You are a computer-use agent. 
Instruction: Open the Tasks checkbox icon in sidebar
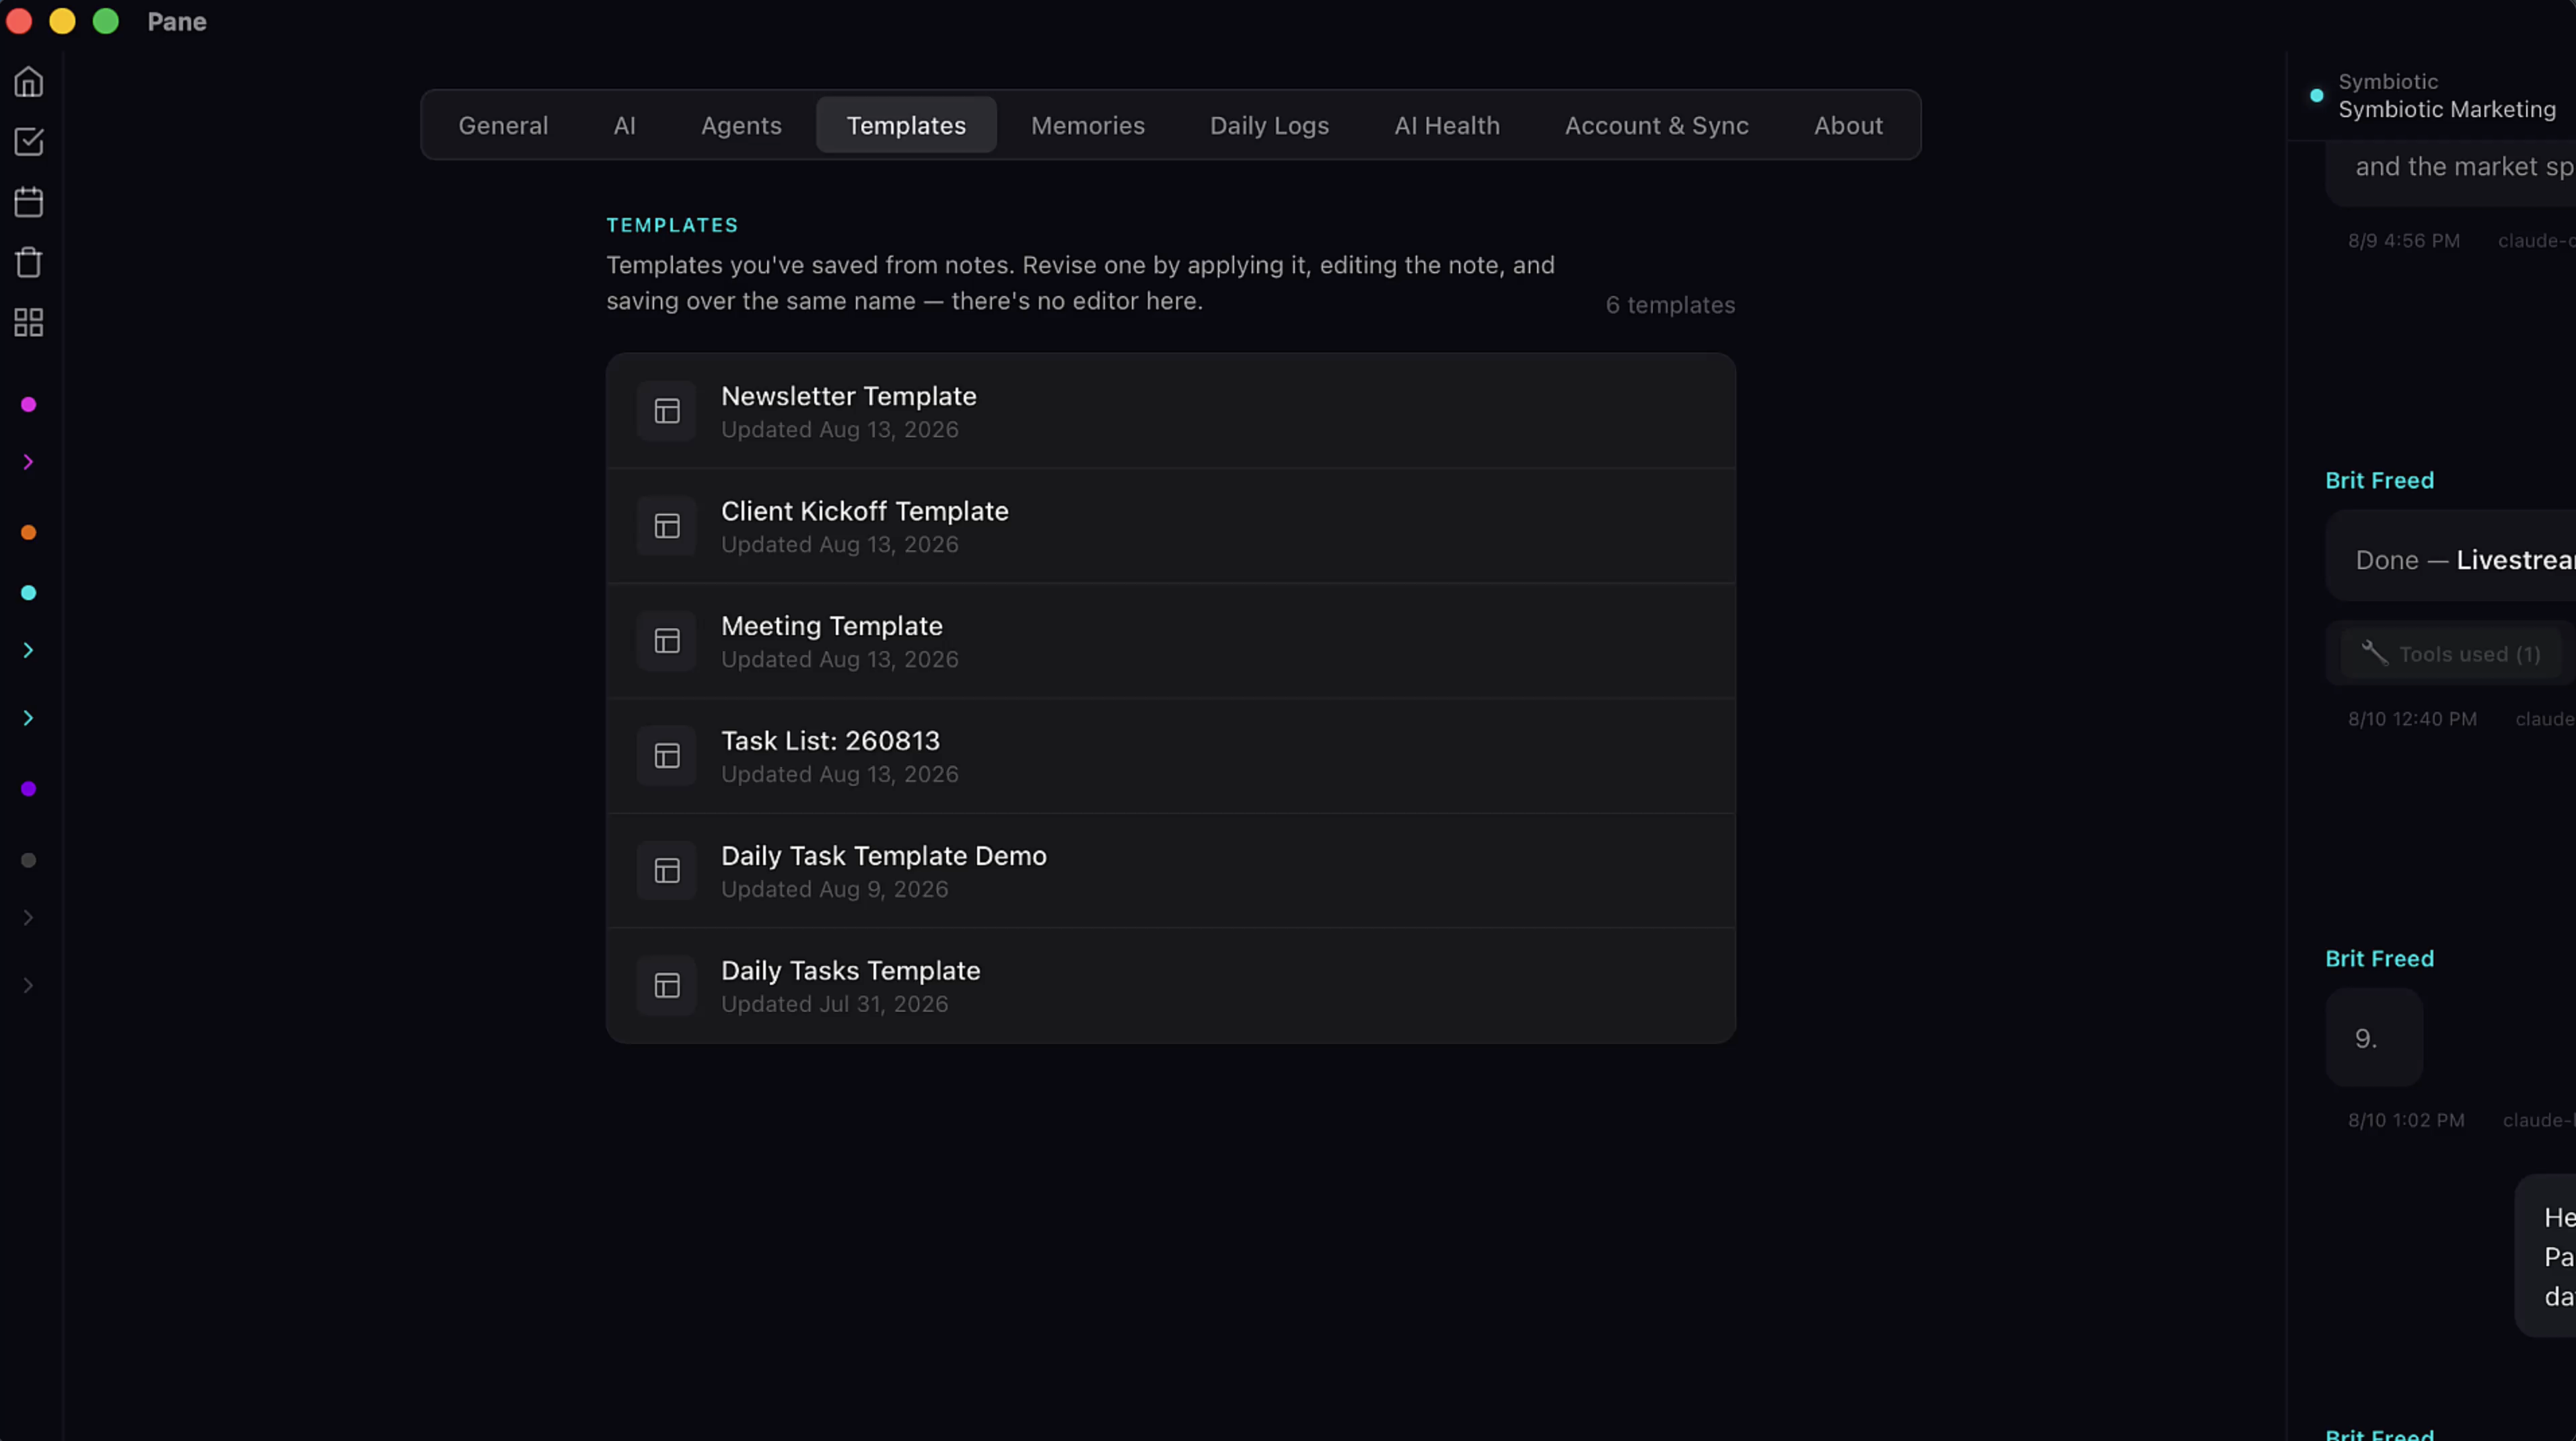[x=28, y=142]
